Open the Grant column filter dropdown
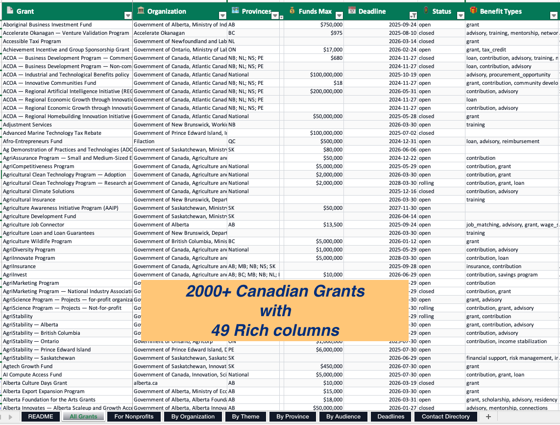 [x=128, y=15]
